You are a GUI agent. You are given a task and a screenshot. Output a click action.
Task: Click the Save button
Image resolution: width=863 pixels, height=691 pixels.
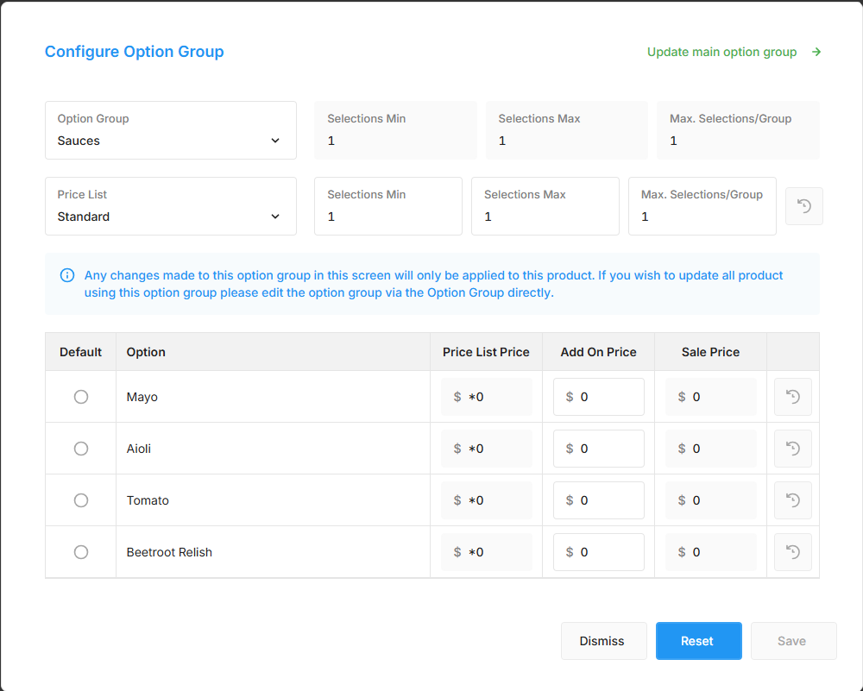tap(794, 641)
